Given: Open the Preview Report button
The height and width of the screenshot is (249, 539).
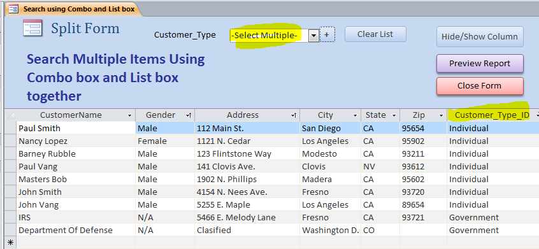Looking at the screenshot, I should [480, 64].
